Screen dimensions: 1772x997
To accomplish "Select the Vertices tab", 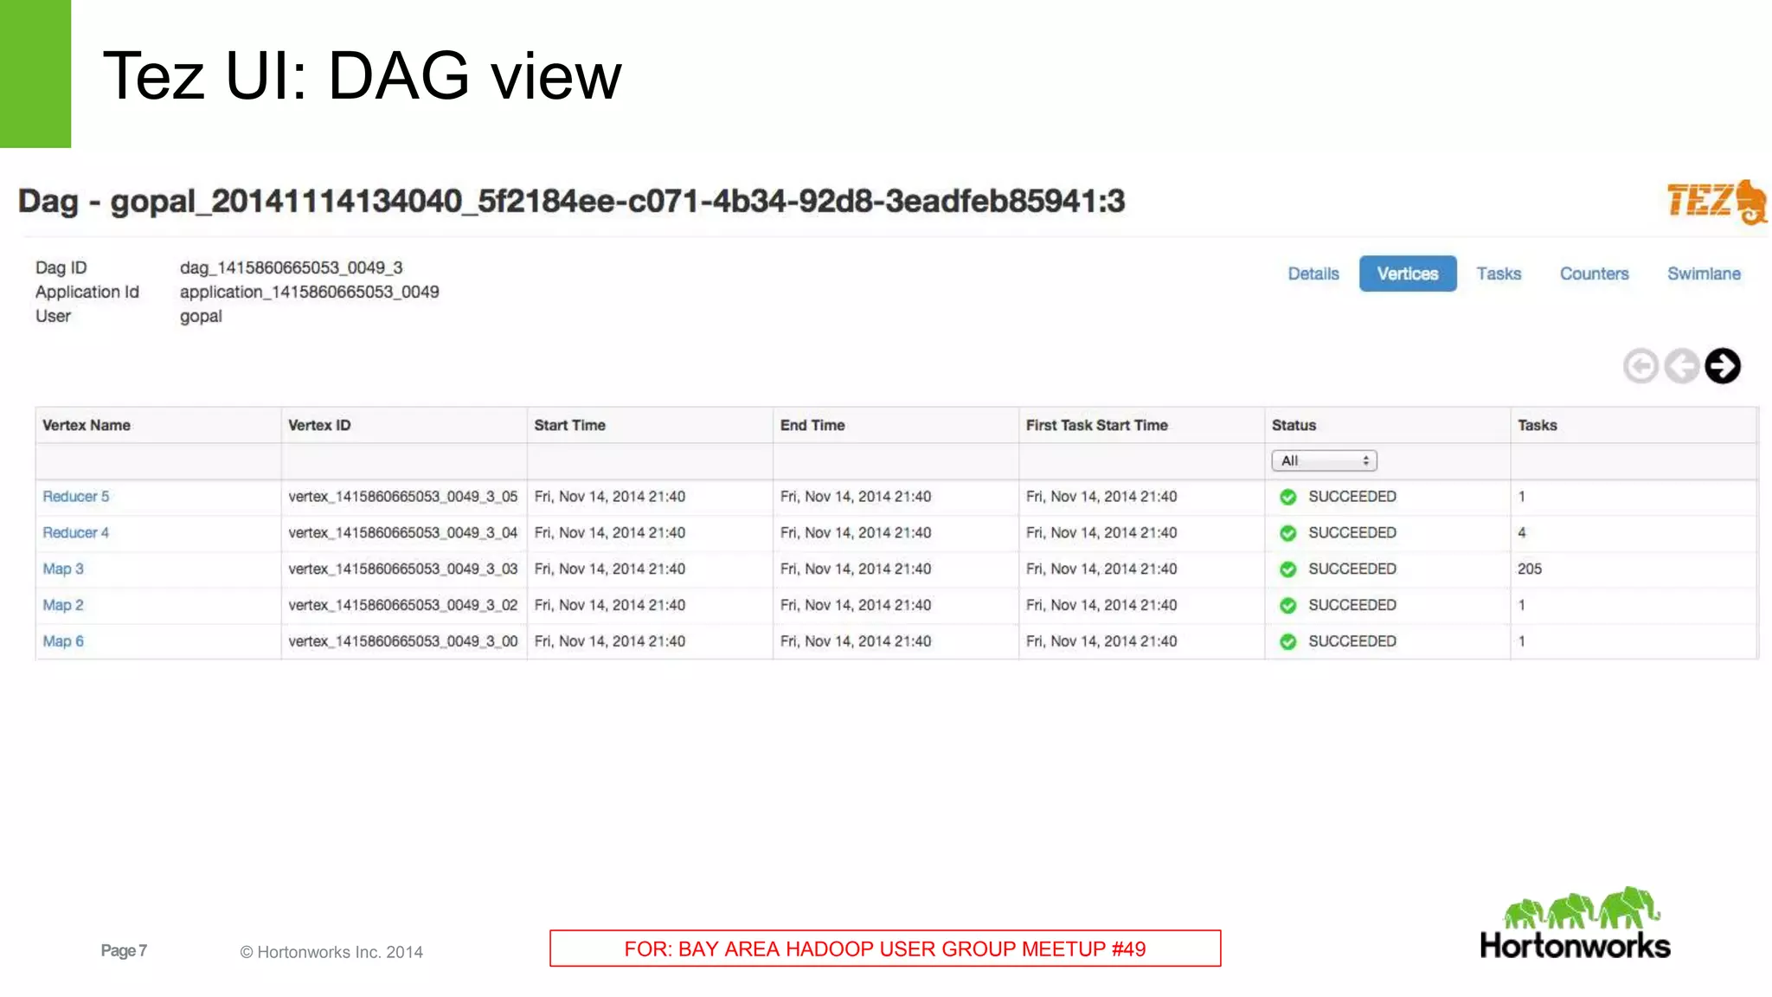I will coord(1408,274).
